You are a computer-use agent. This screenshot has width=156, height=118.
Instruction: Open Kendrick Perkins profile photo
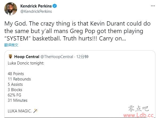(11, 9)
